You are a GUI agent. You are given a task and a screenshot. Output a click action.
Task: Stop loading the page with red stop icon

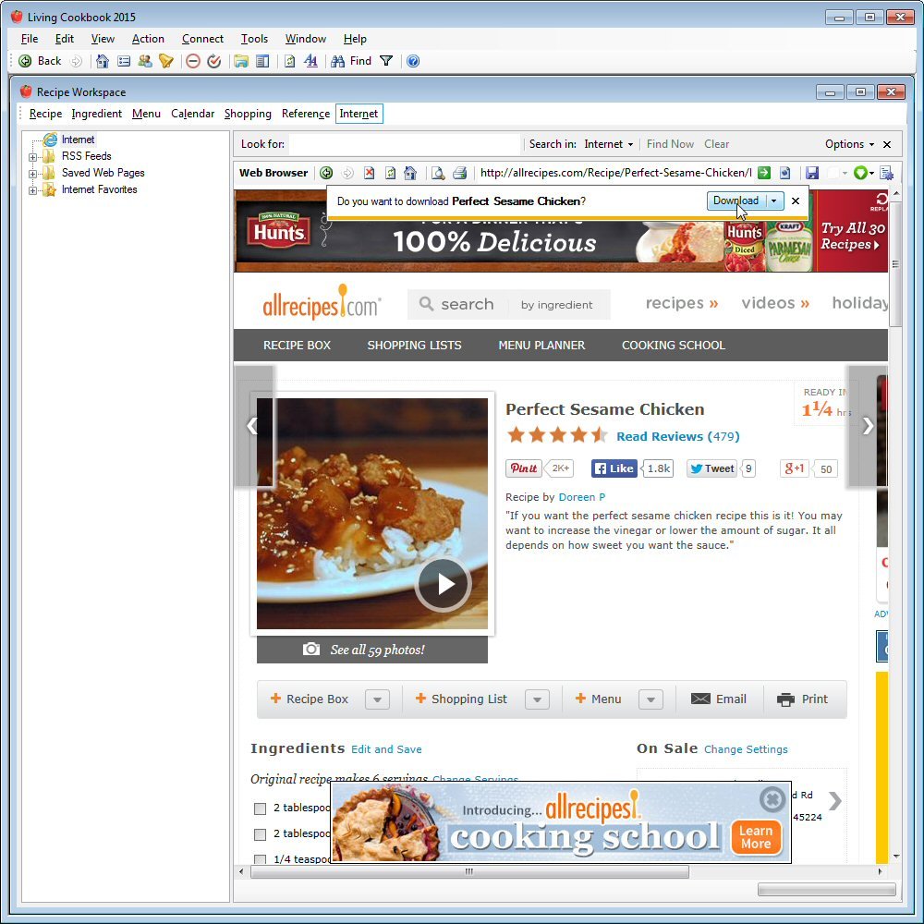[x=368, y=173]
